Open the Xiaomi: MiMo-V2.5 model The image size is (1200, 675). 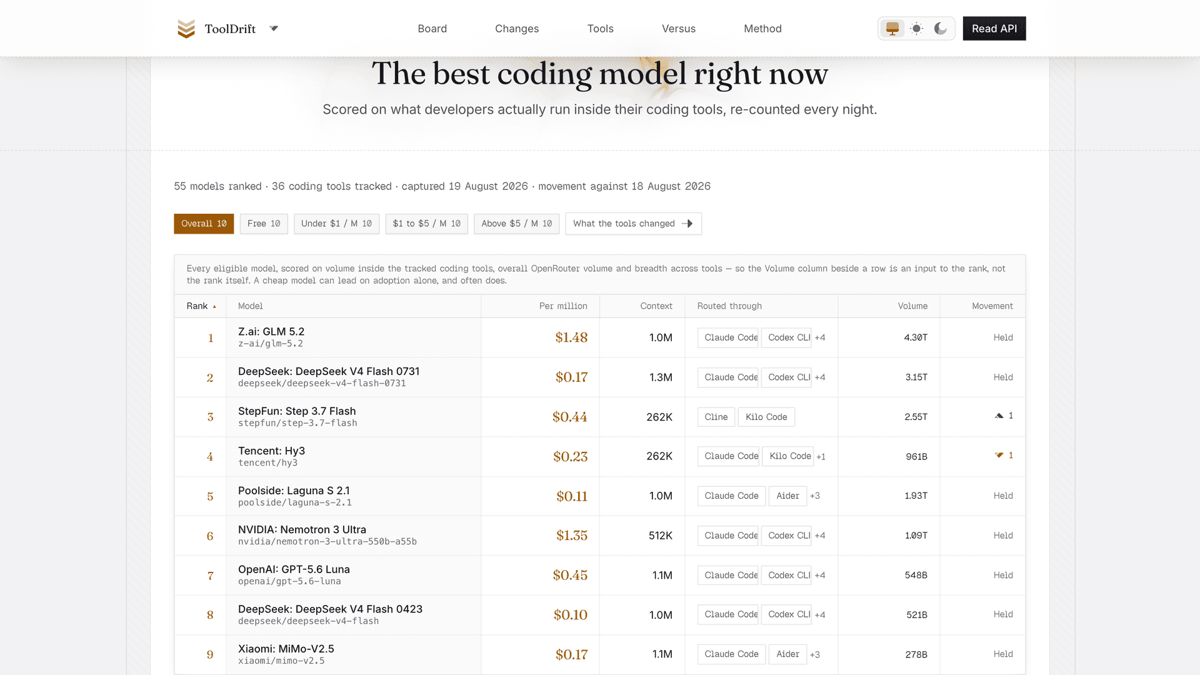[x=286, y=649]
